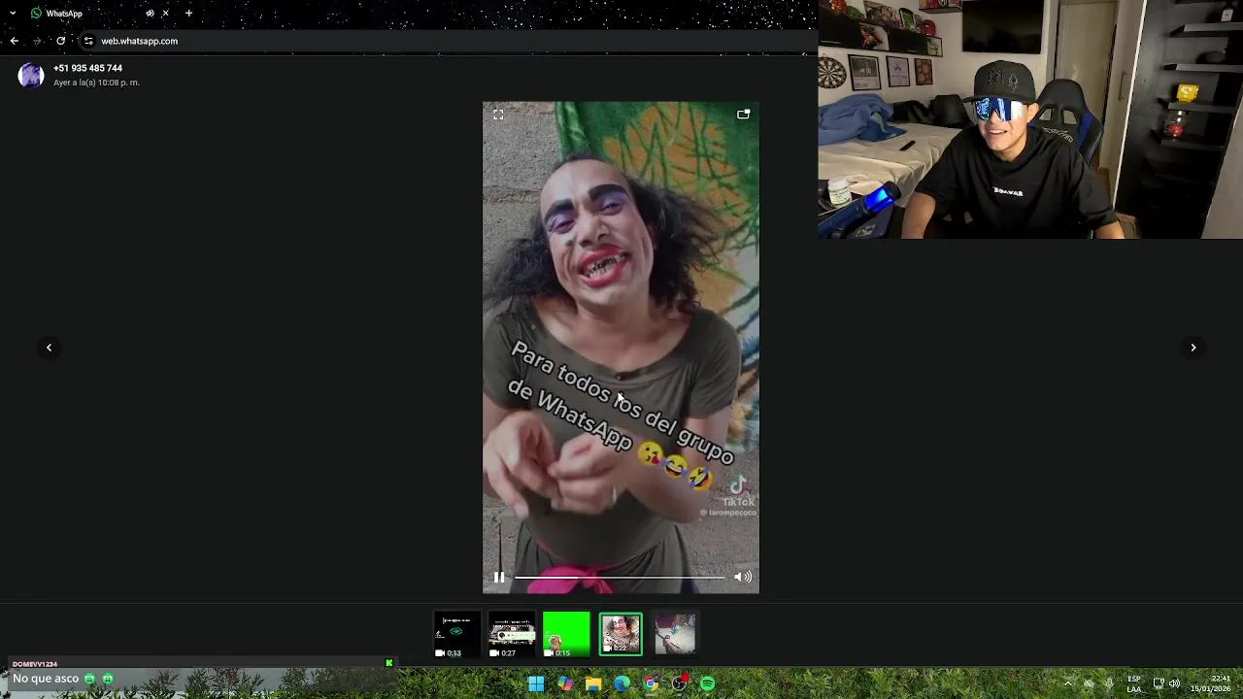Click the address bar showing web.whatsapp.com

tap(139, 41)
